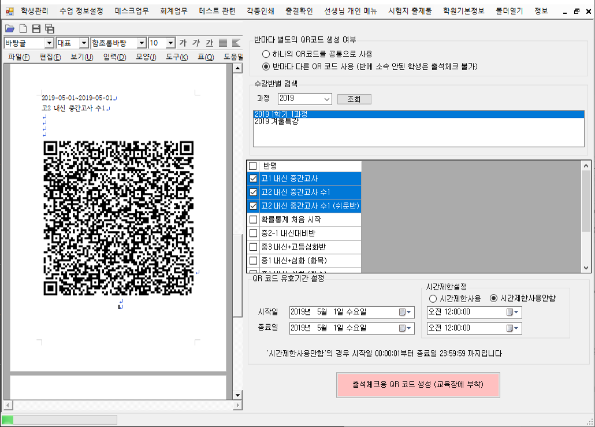Expand the 종료일 date picker dropdown

(409, 328)
